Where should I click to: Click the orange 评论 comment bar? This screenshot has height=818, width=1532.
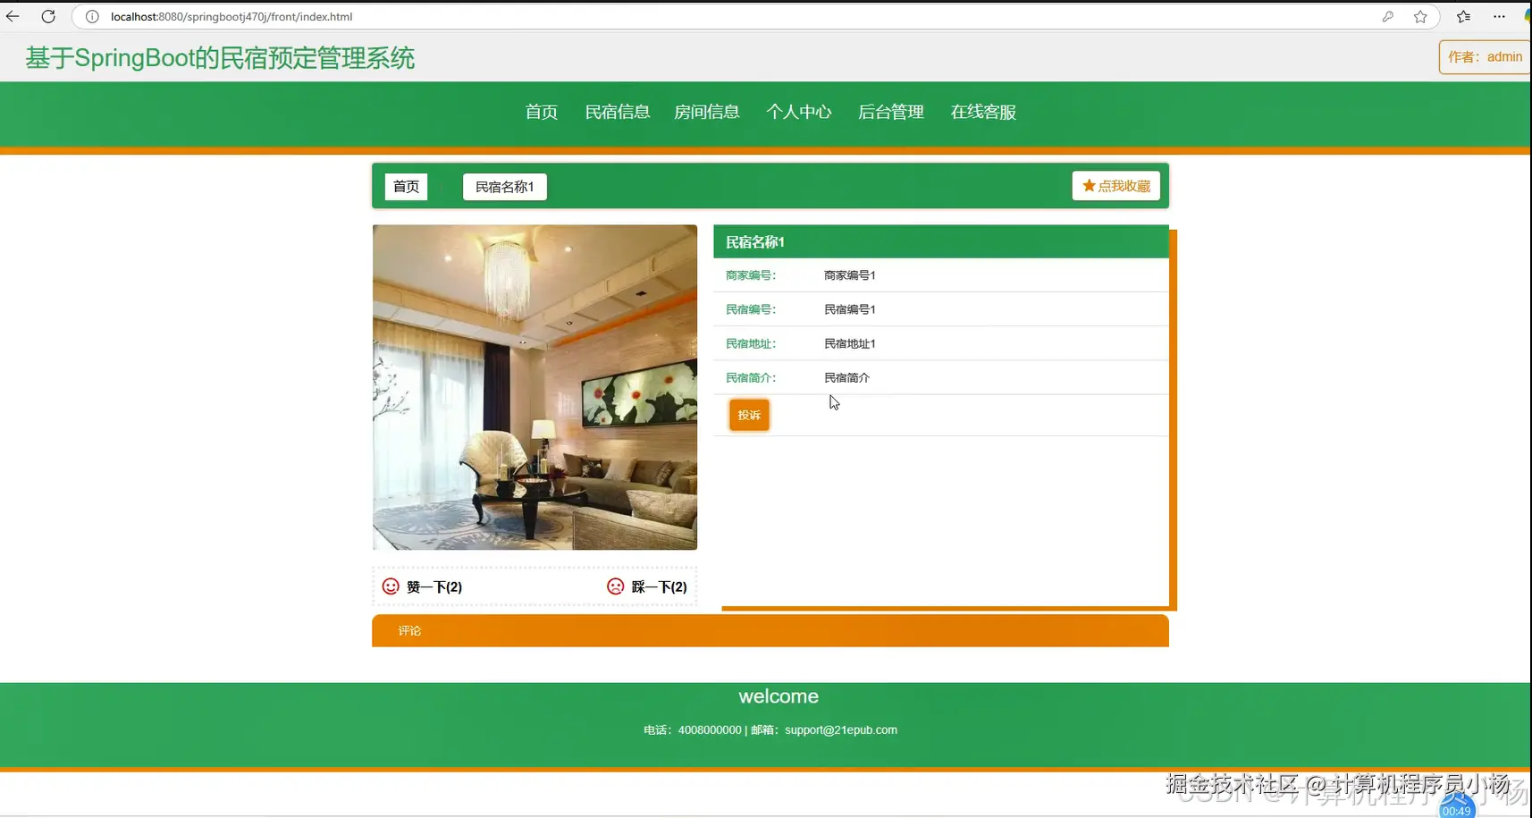point(410,630)
